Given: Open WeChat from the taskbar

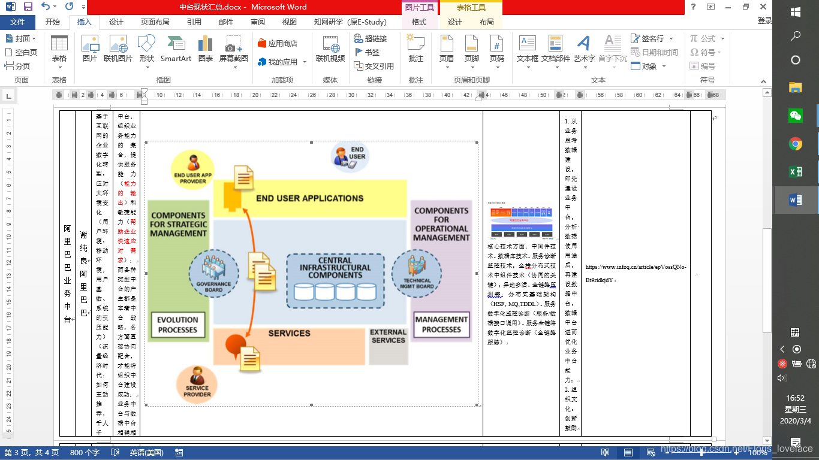Looking at the screenshot, I should 796,116.
